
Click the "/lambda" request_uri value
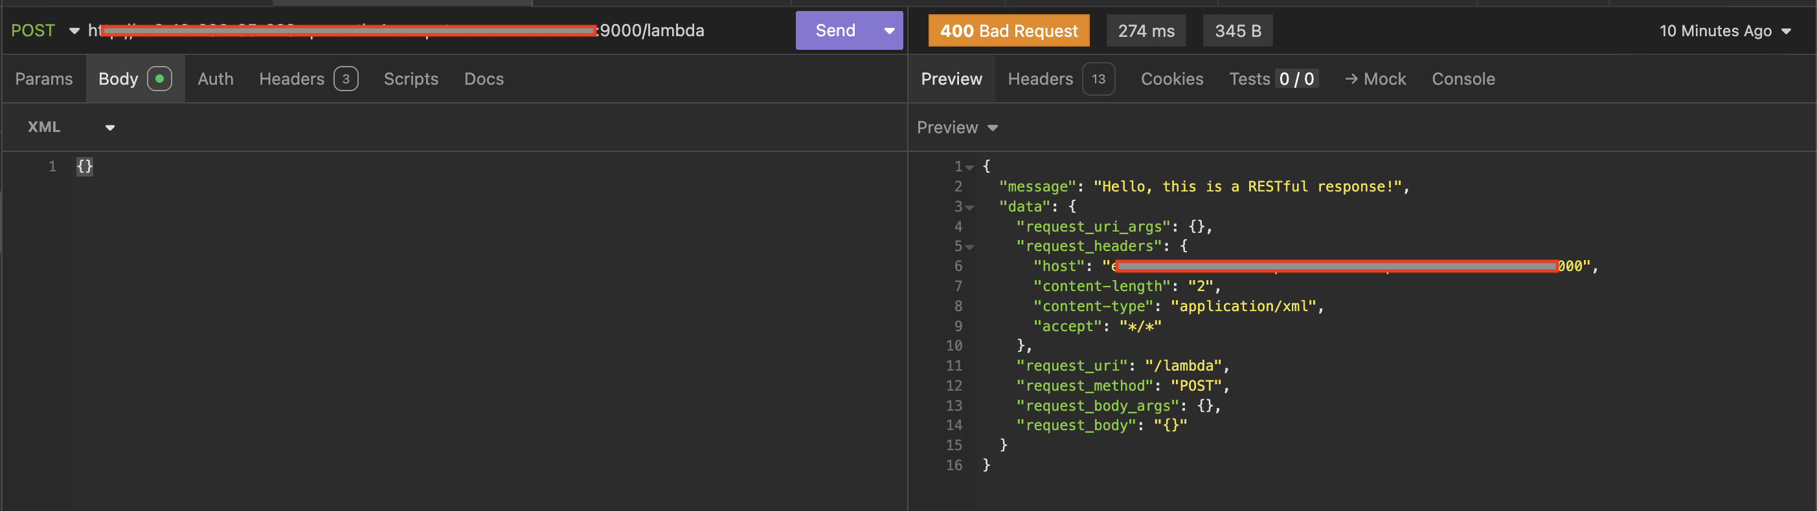[x=1184, y=366]
